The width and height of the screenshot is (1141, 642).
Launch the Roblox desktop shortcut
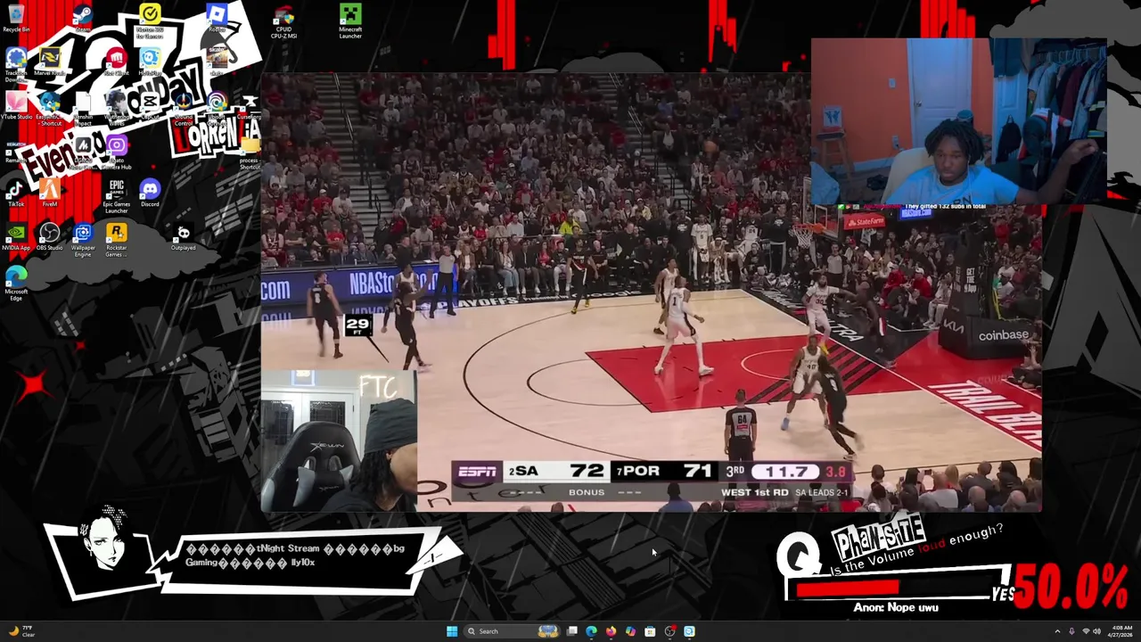coord(217,18)
